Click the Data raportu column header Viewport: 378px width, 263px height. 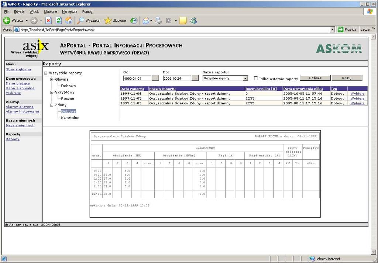point(132,89)
